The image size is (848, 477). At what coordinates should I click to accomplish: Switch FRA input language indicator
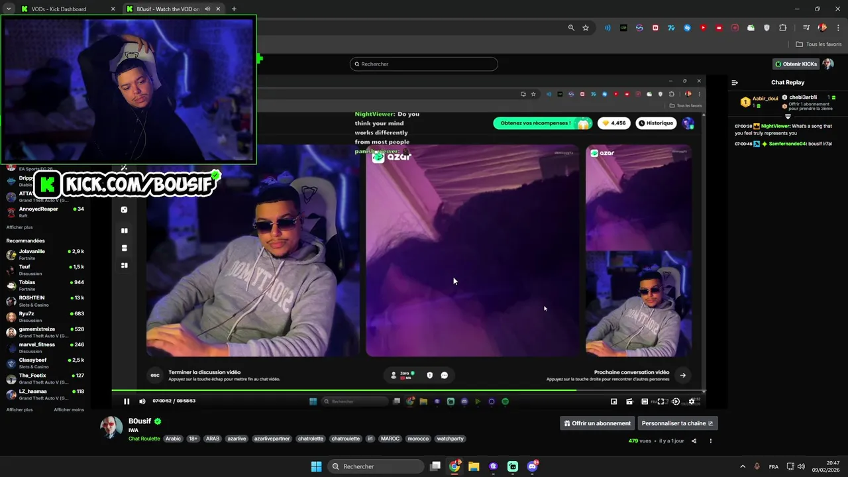[x=774, y=466]
